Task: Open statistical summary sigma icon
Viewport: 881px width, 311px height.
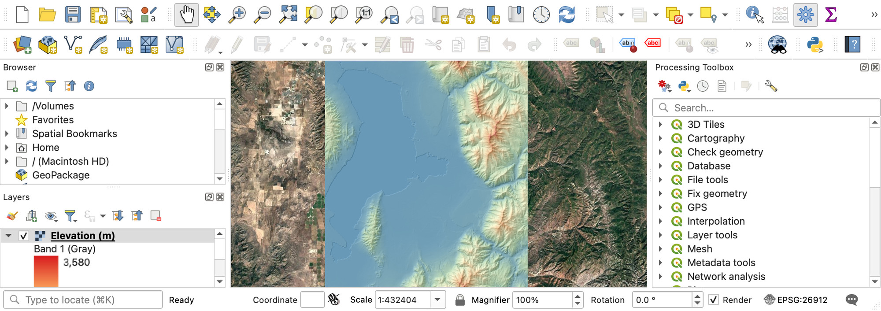Action: (831, 15)
